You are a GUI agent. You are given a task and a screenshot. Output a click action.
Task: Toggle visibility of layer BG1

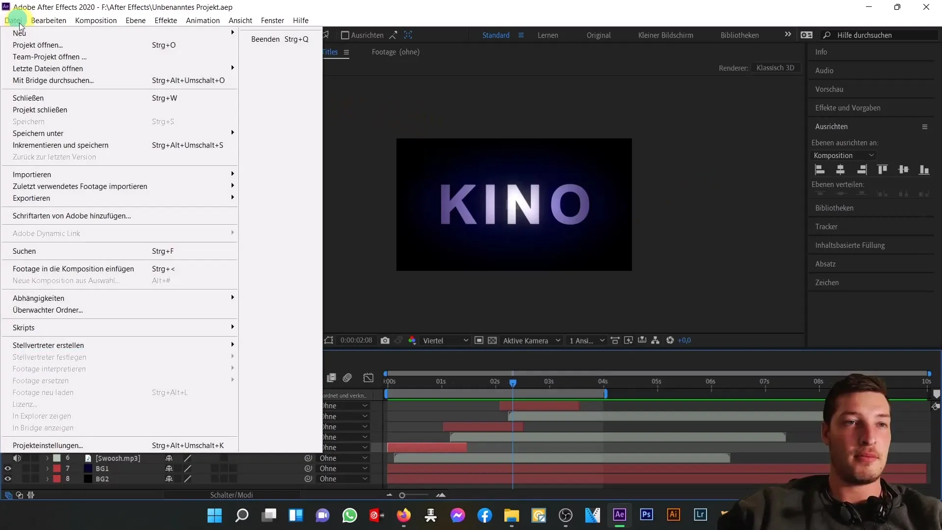pyautogui.click(x=7, y=469)
